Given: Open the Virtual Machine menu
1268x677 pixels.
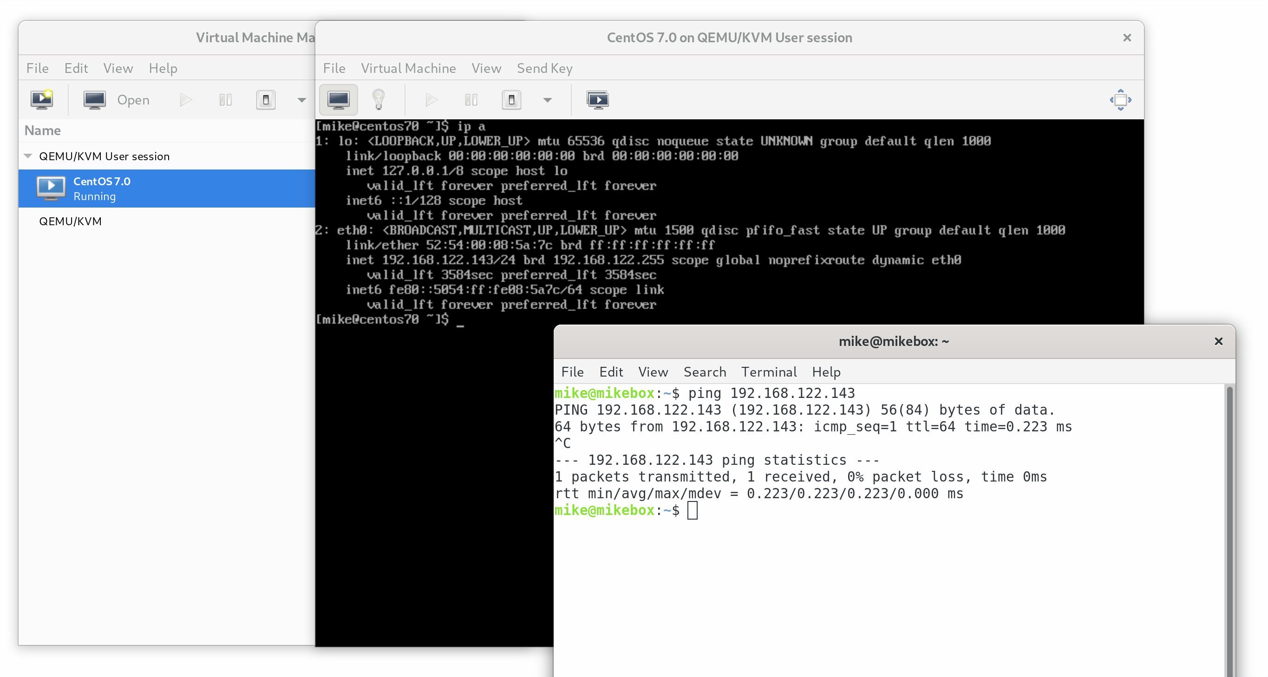Looking at the screenshot, I should [408, 68].
